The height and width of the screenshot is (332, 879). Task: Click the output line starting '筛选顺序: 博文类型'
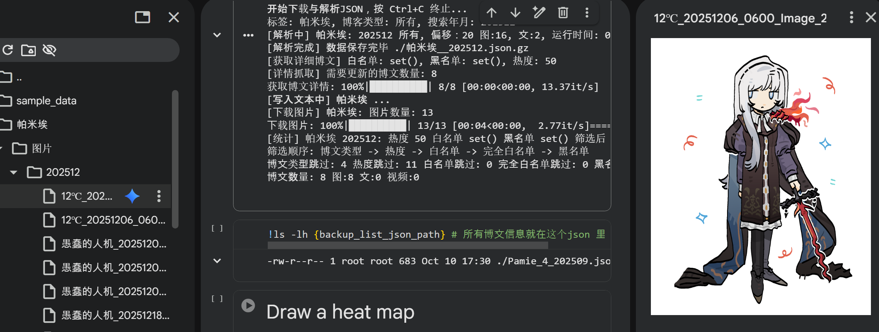point(428,151)
